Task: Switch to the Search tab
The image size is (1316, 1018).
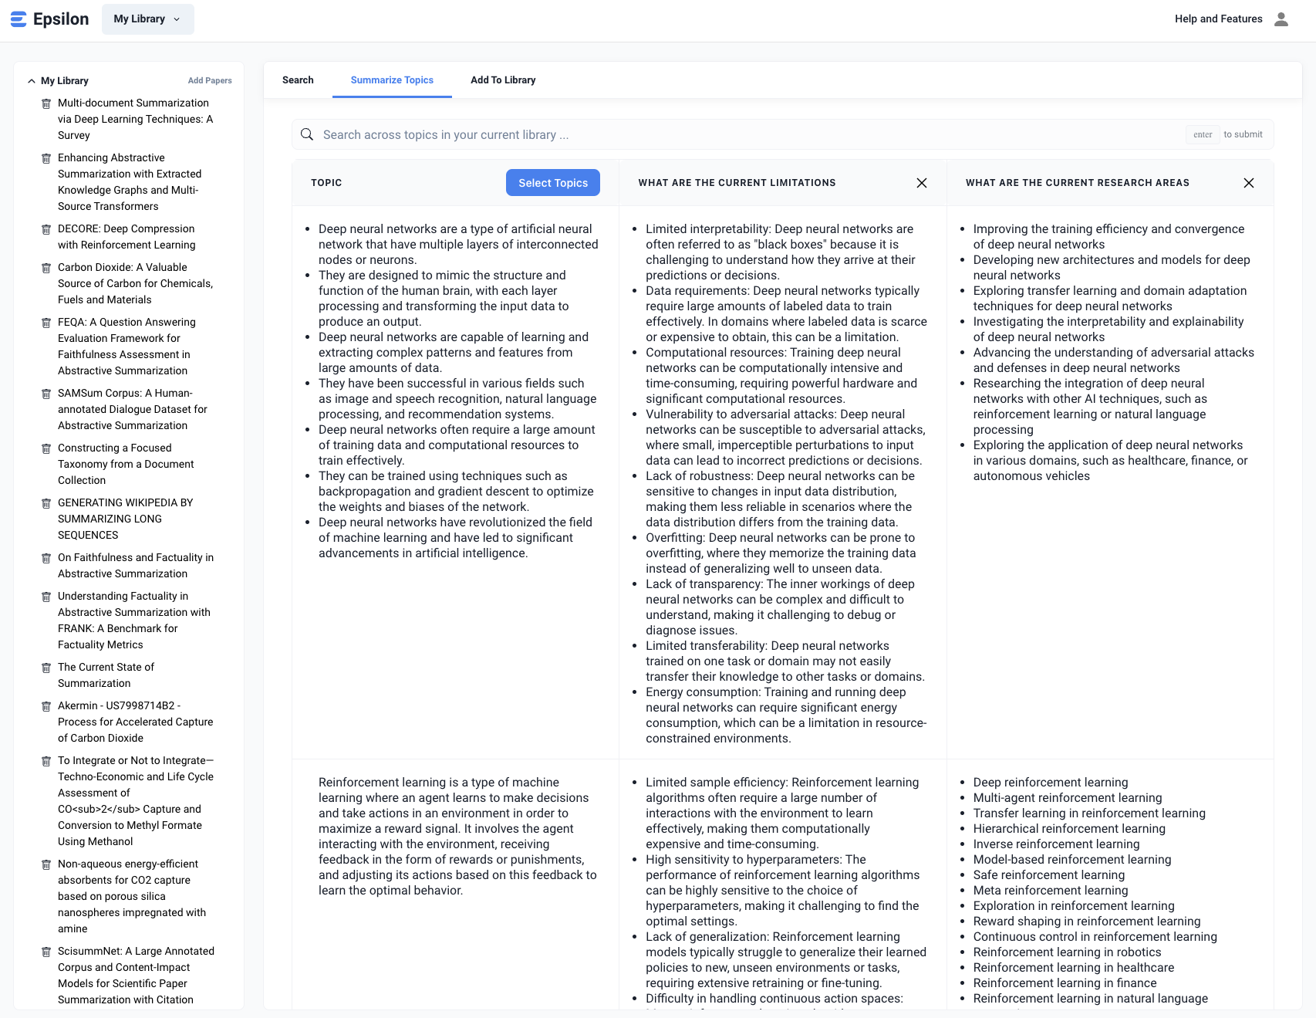Action: pos(298,80)
